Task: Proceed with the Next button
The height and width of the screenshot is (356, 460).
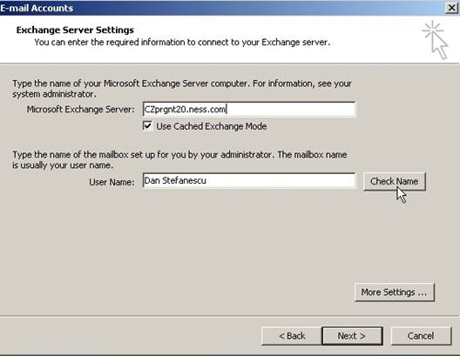Action: [x=352, y=336]
